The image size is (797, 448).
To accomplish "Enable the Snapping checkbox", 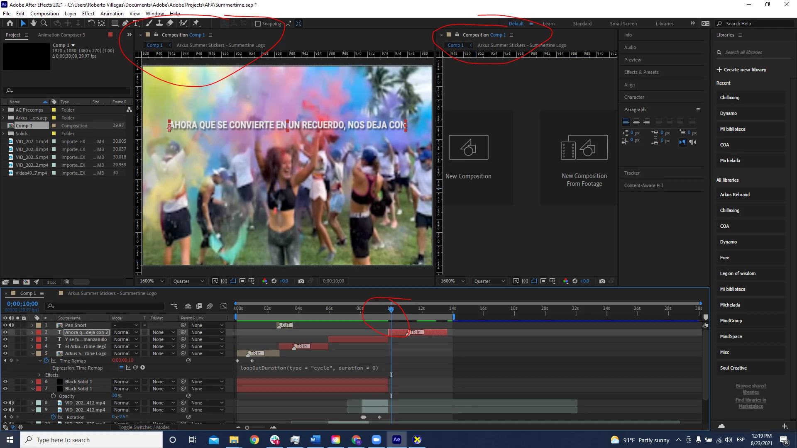I will pos(258,24).
